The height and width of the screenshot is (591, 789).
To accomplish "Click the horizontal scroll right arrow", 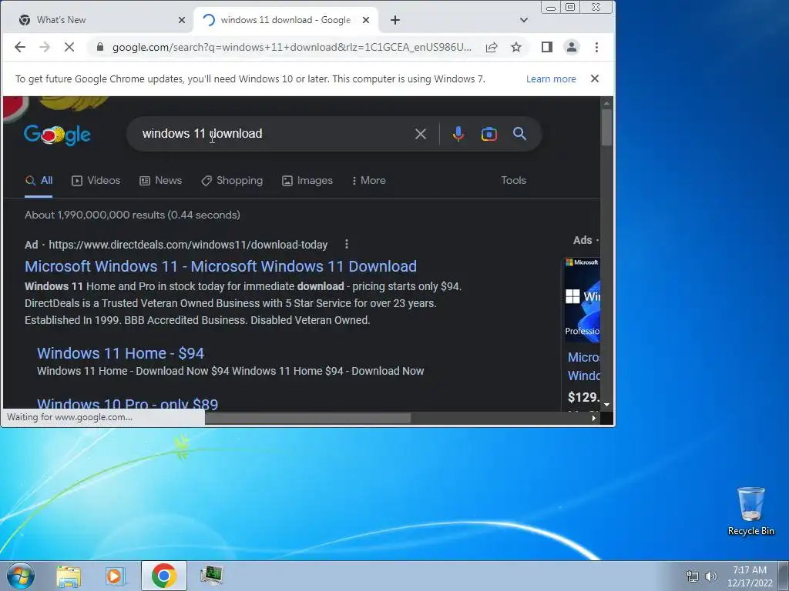I will (594, 418).
